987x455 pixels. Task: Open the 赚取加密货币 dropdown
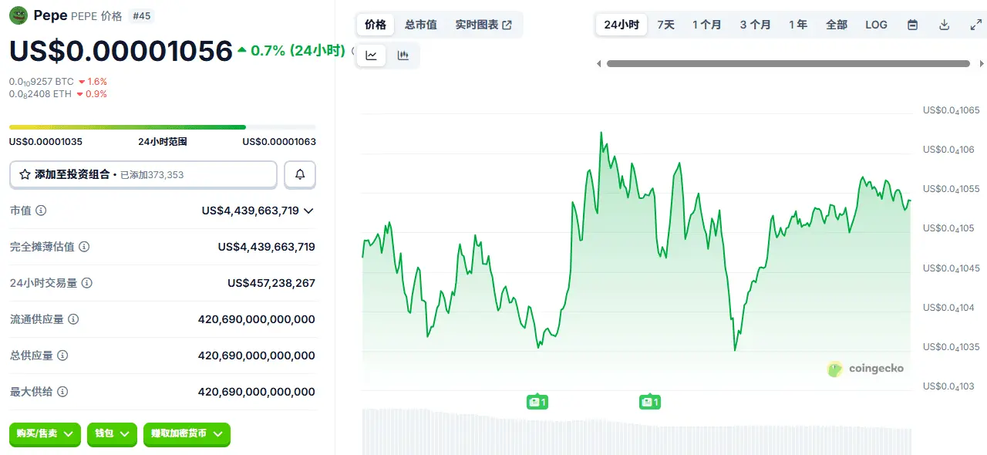(x=187, y=434)
